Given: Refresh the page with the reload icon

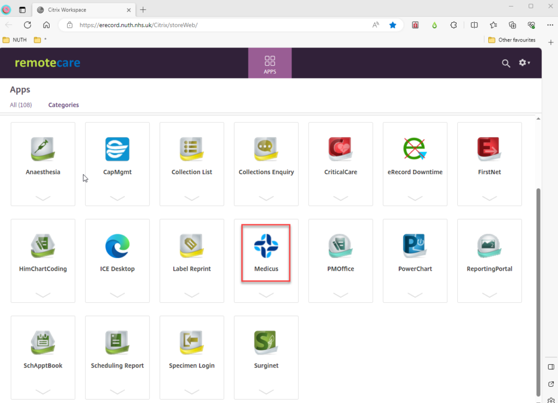Looking at the screenshot, I should pos(27,25).
